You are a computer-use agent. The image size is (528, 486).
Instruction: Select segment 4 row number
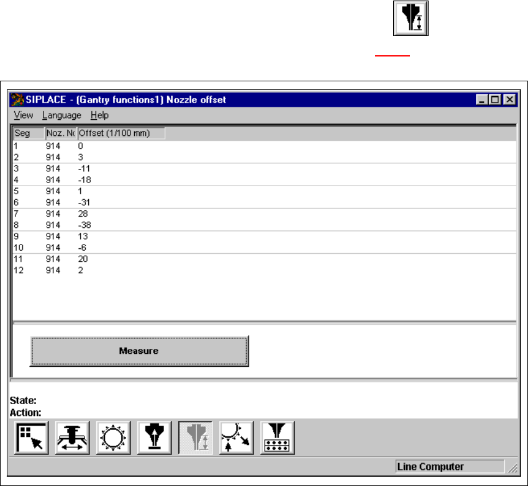[x=16, y=180]
